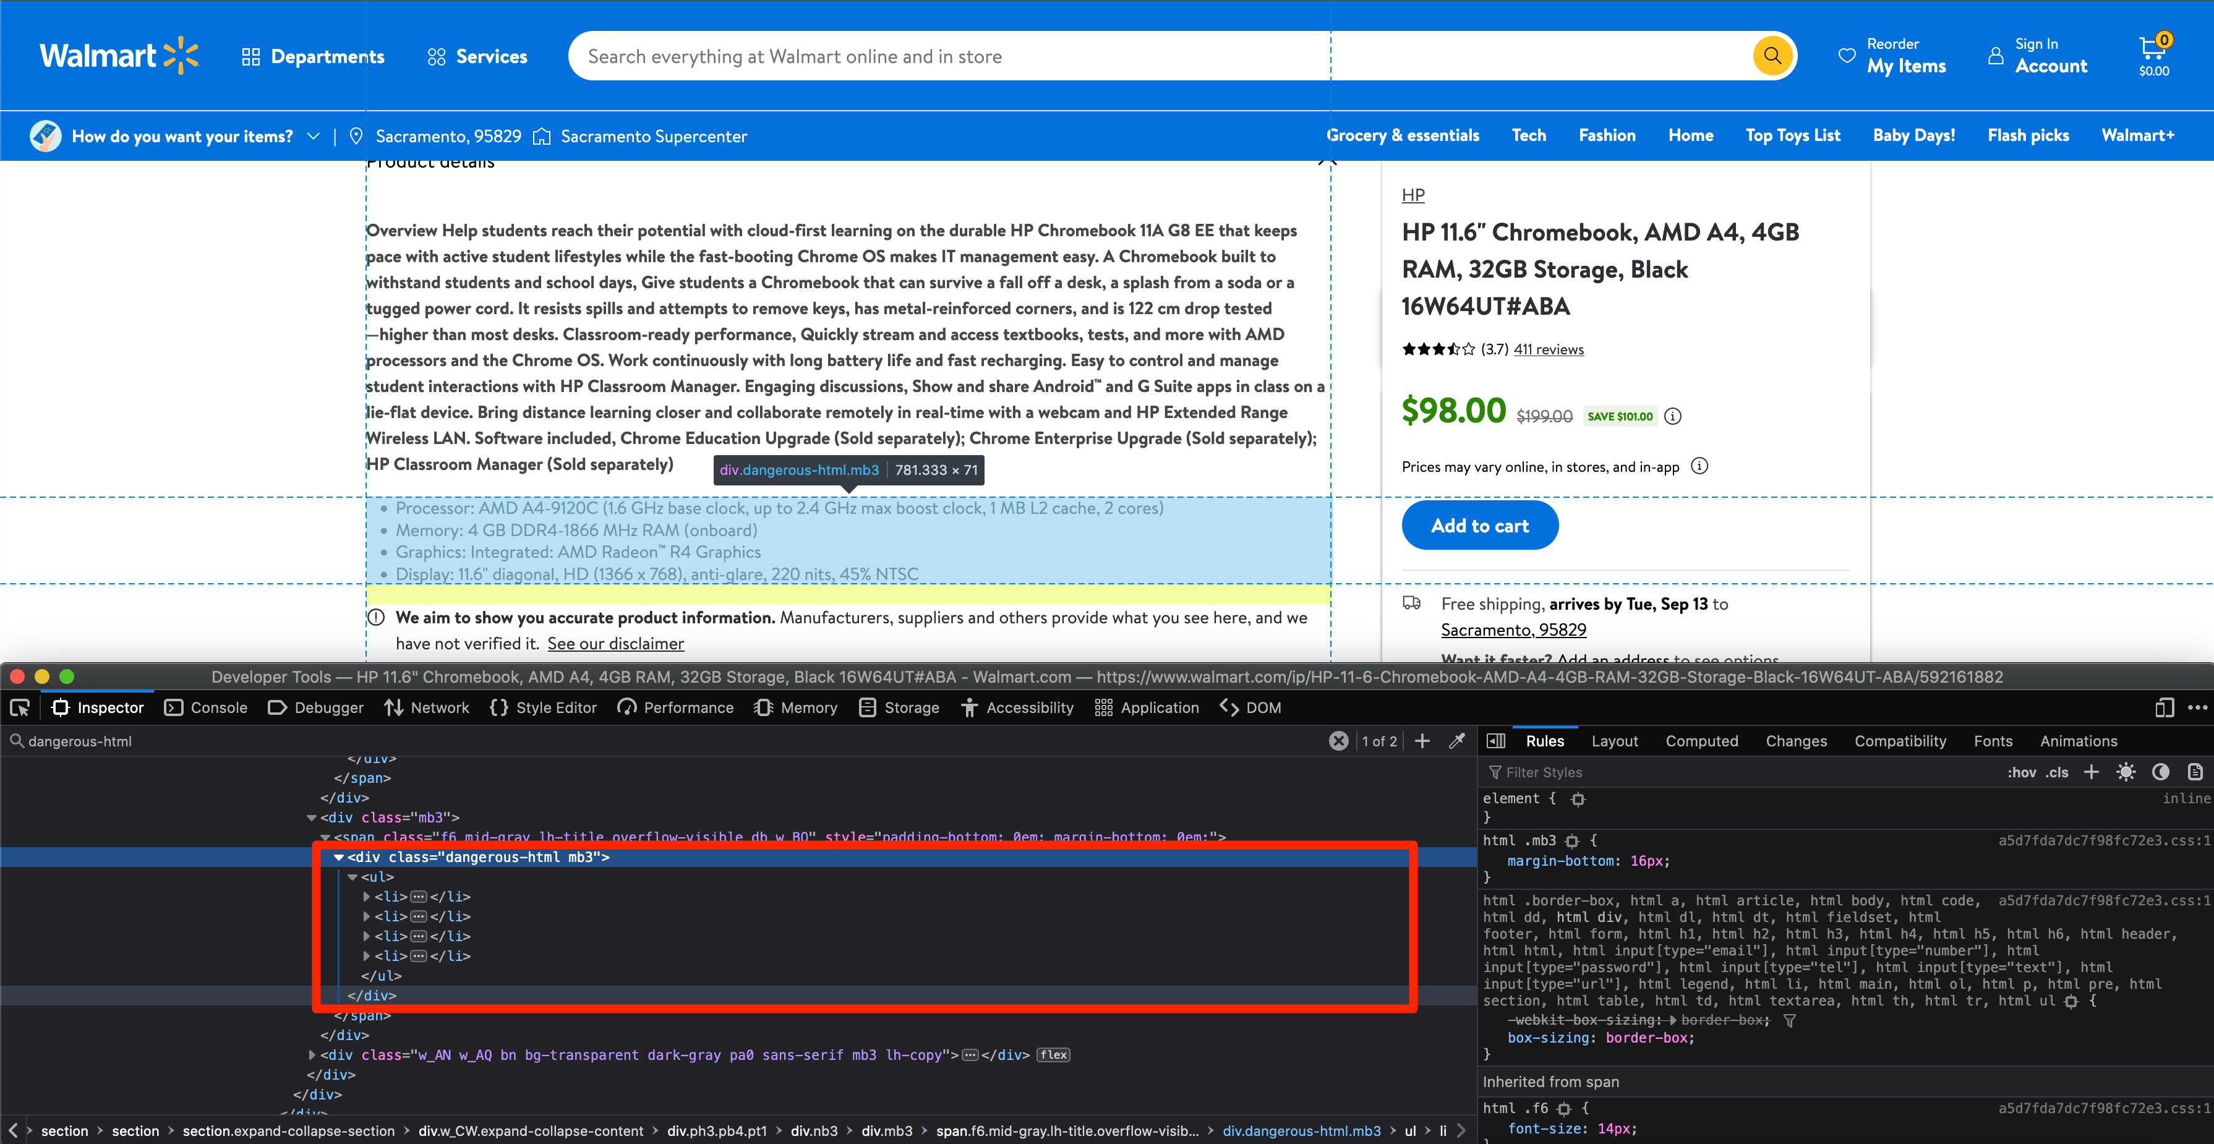2214x1144 pixels.
Task: Click the info icon beside SAVE $101.00
Action: 1672,416
